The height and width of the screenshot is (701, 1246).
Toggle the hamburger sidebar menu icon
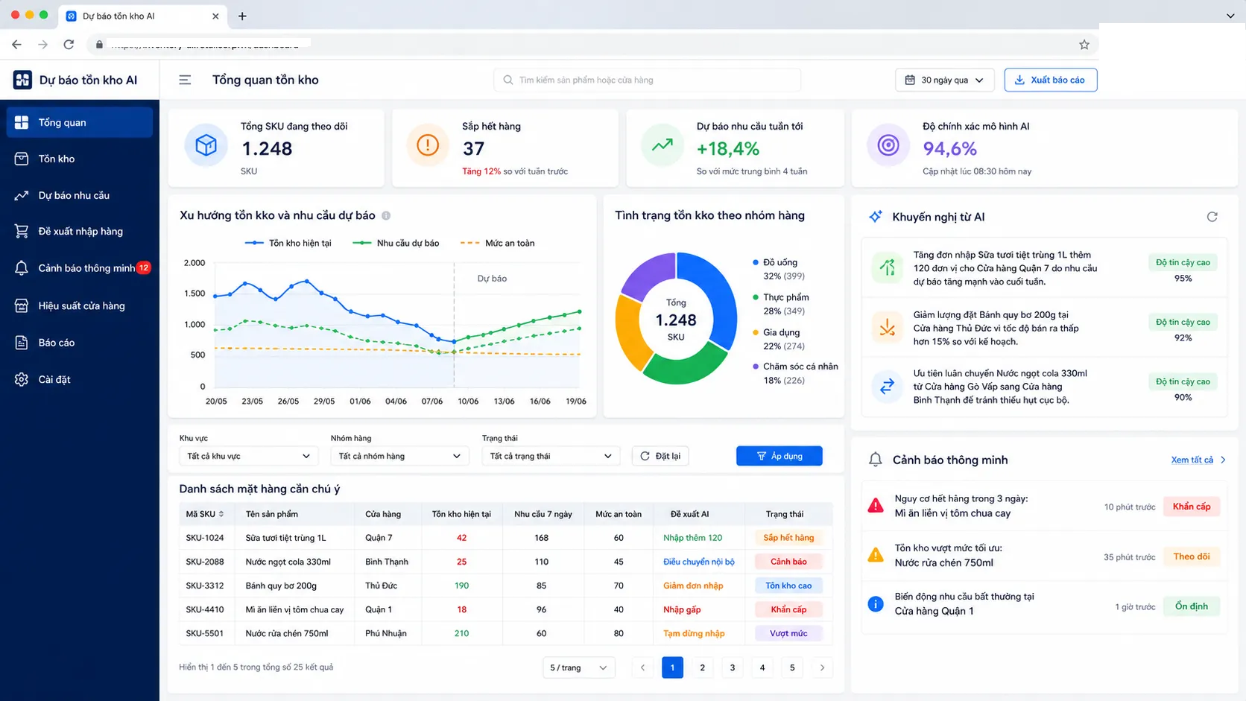click(x=185, y=80)
